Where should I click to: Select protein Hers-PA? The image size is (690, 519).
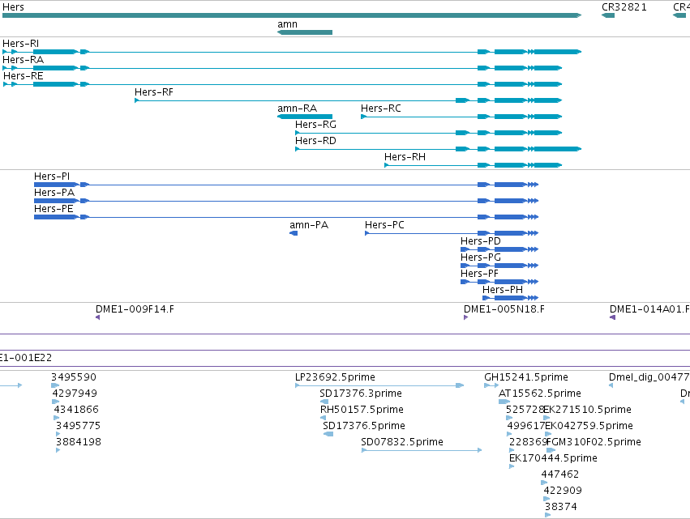(x=286, y=201)
